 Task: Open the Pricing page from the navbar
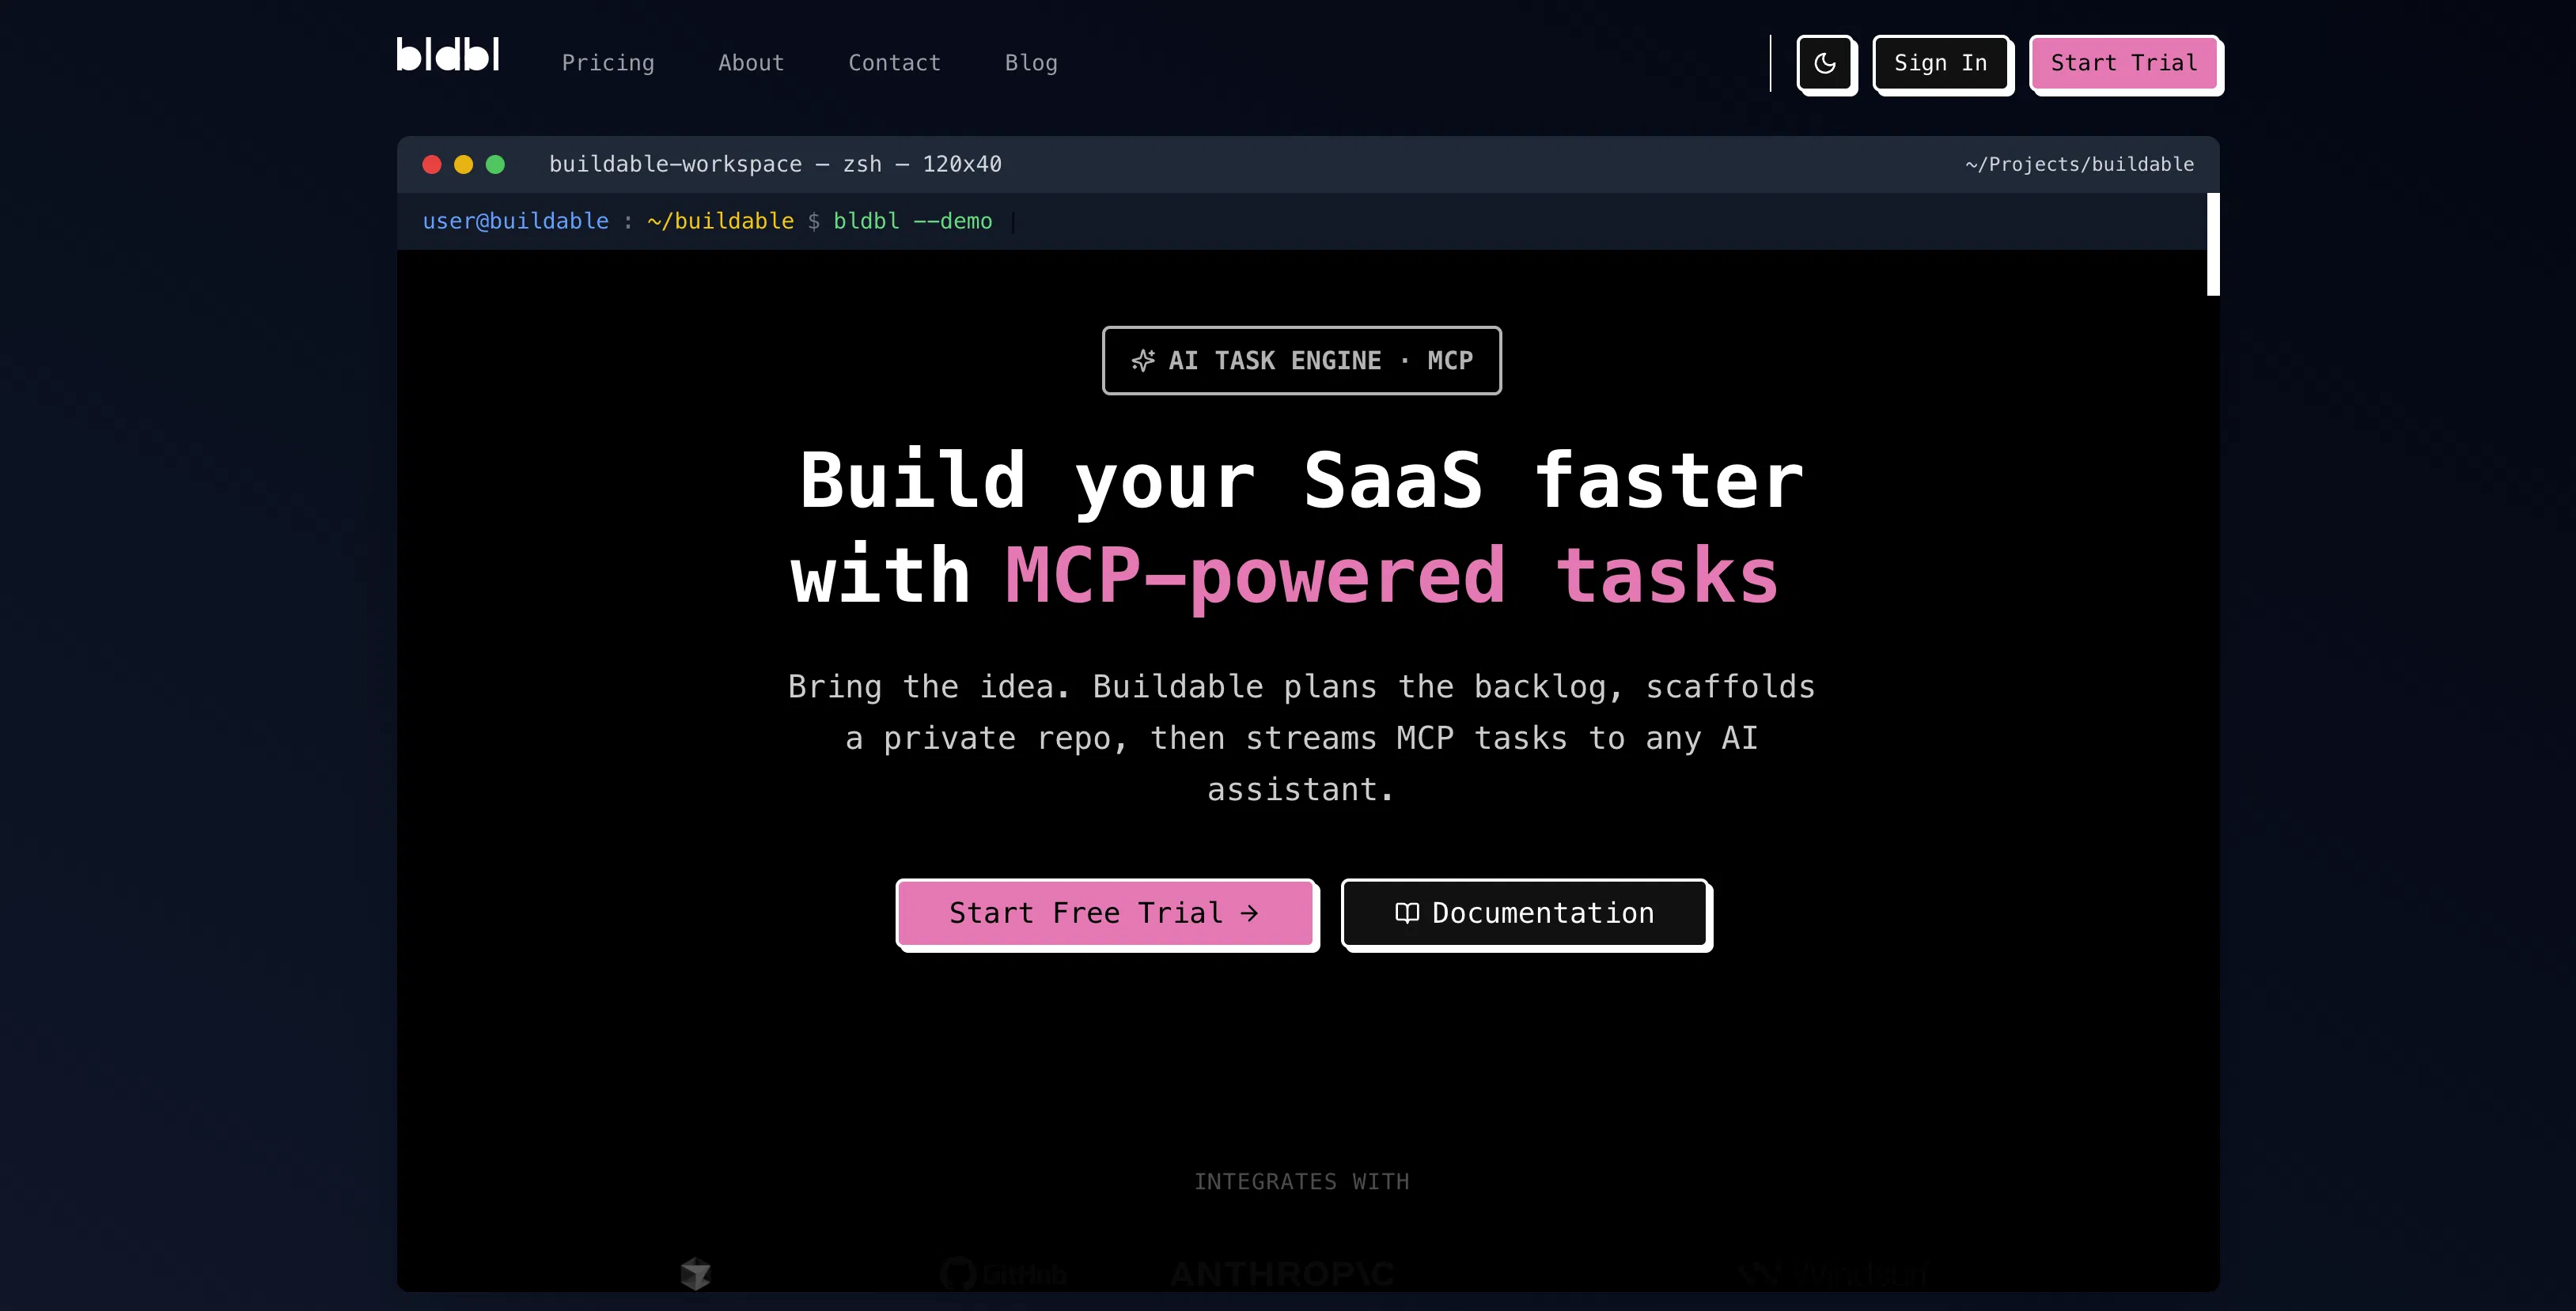pos(608,63)
